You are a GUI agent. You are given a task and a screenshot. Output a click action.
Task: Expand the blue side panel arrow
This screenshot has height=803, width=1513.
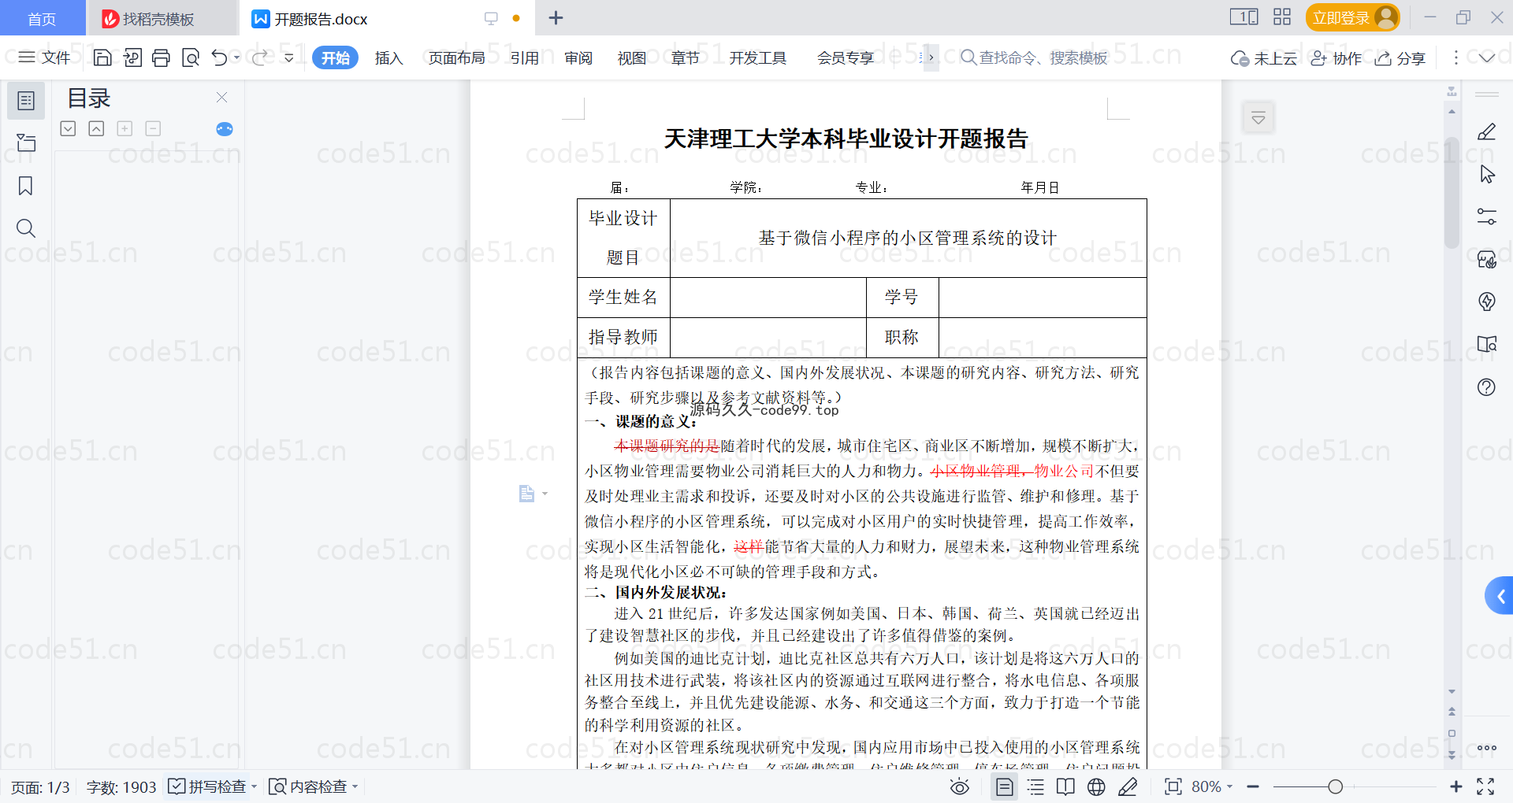click(1500, 597)
